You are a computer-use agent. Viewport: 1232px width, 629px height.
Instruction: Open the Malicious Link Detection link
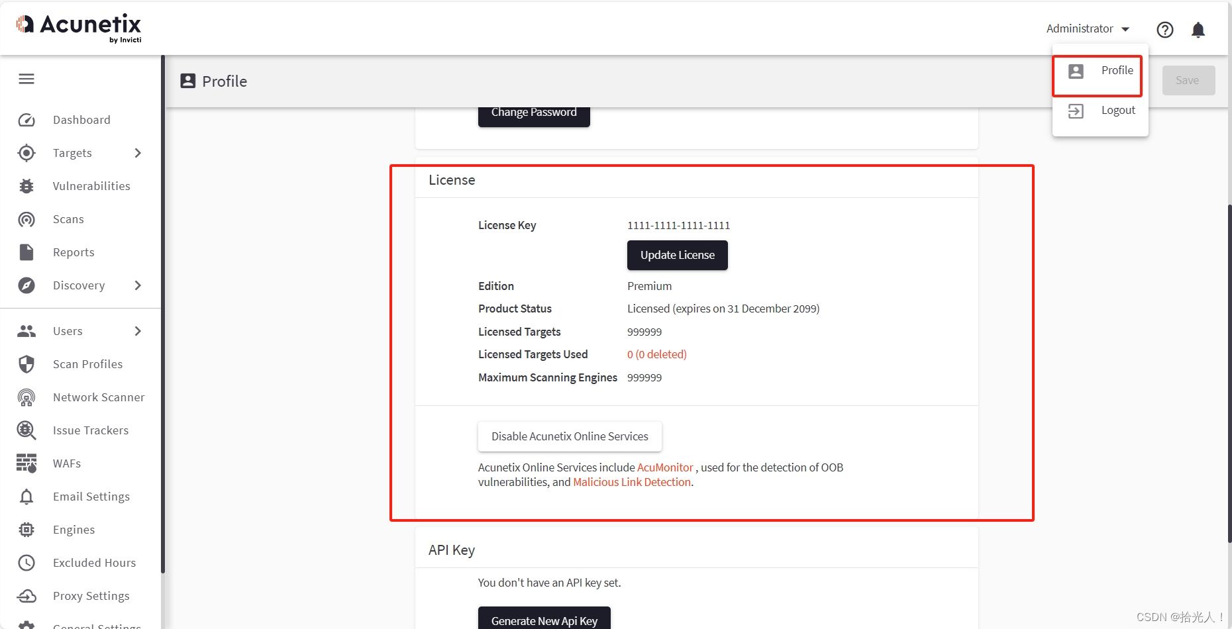click(x=632, y=482)
